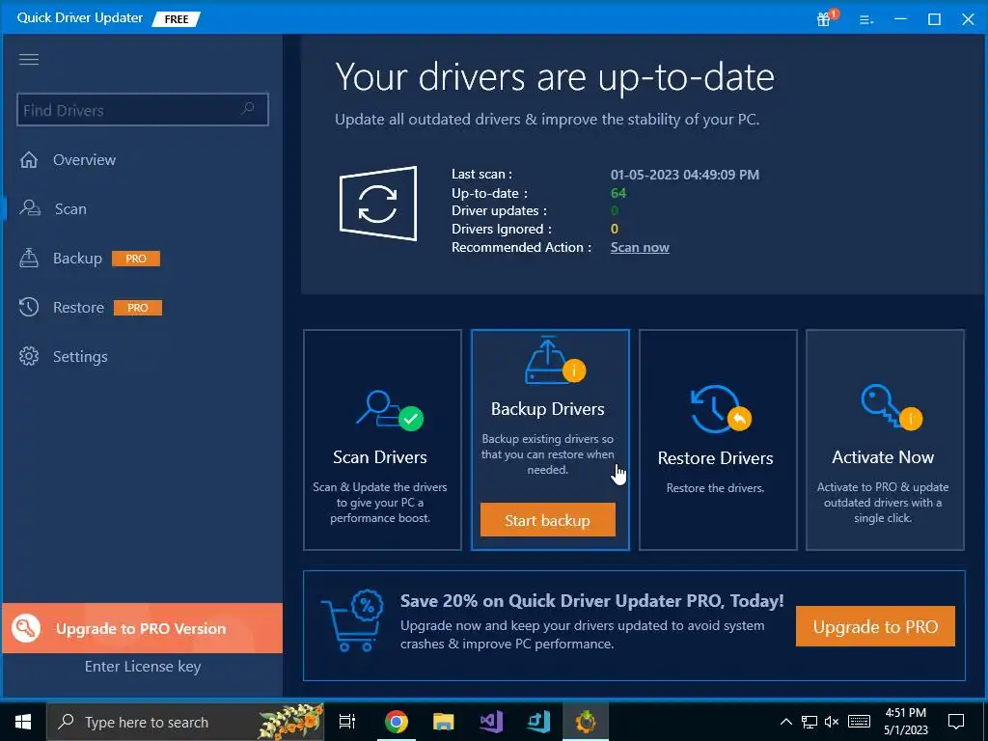Click the Activate Now key icon
Screen dimensions: 988x741
(891, 406)
